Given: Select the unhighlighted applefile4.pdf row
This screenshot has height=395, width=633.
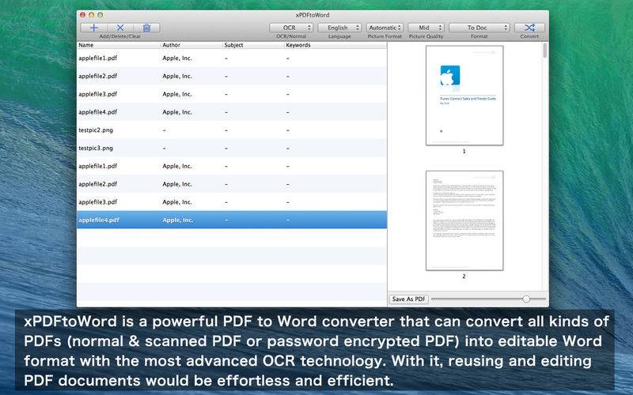Looking at the screenshot, I should pyautogui.click(x=232, y=112).
